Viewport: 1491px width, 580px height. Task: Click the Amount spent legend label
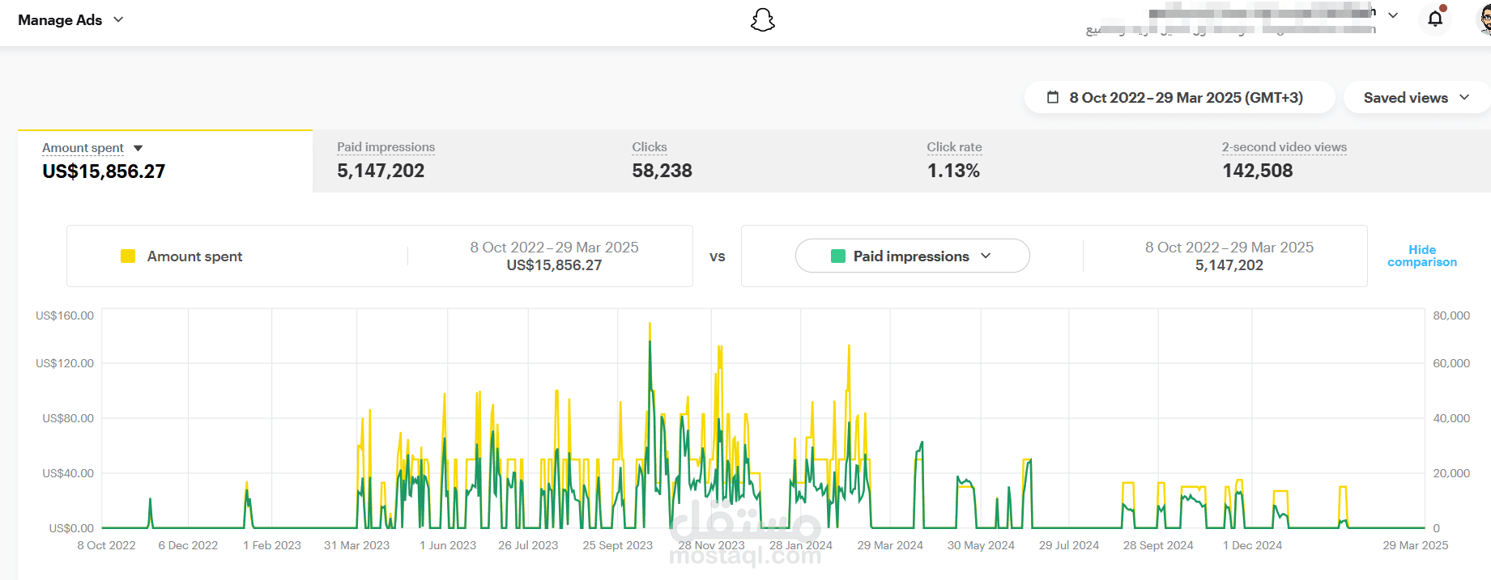point(194,256)
